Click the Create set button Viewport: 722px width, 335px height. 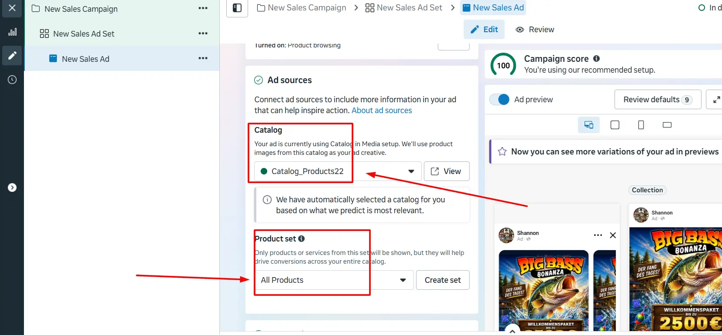pyautogui.click(x=443, y=280)
